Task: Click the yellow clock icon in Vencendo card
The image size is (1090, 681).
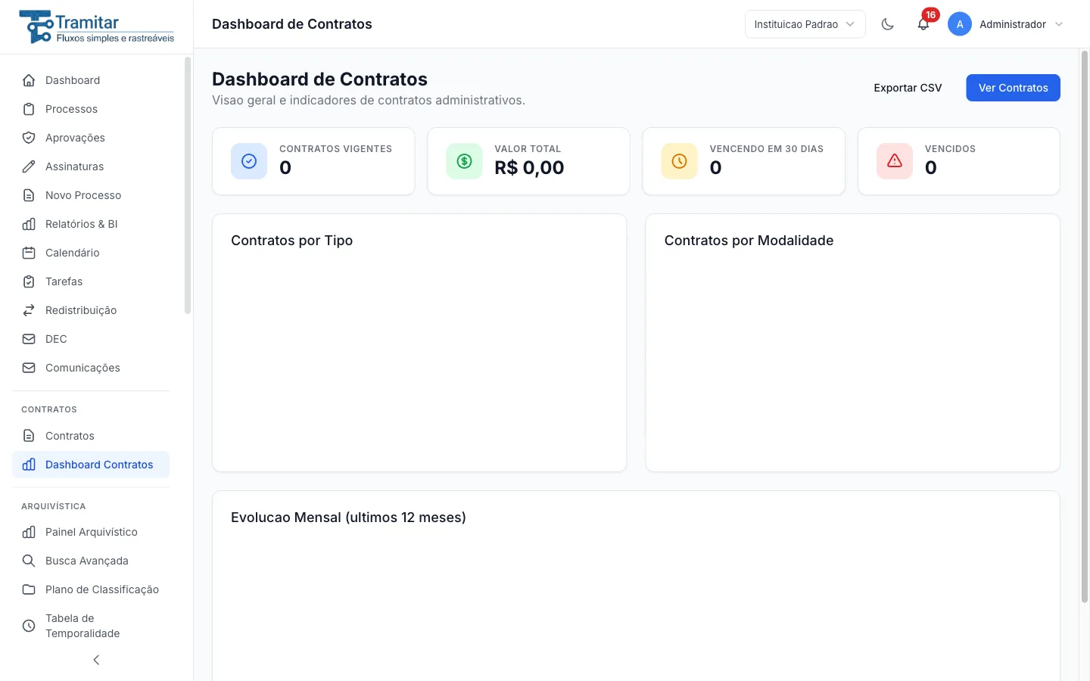Action: (x=679, y=161)
